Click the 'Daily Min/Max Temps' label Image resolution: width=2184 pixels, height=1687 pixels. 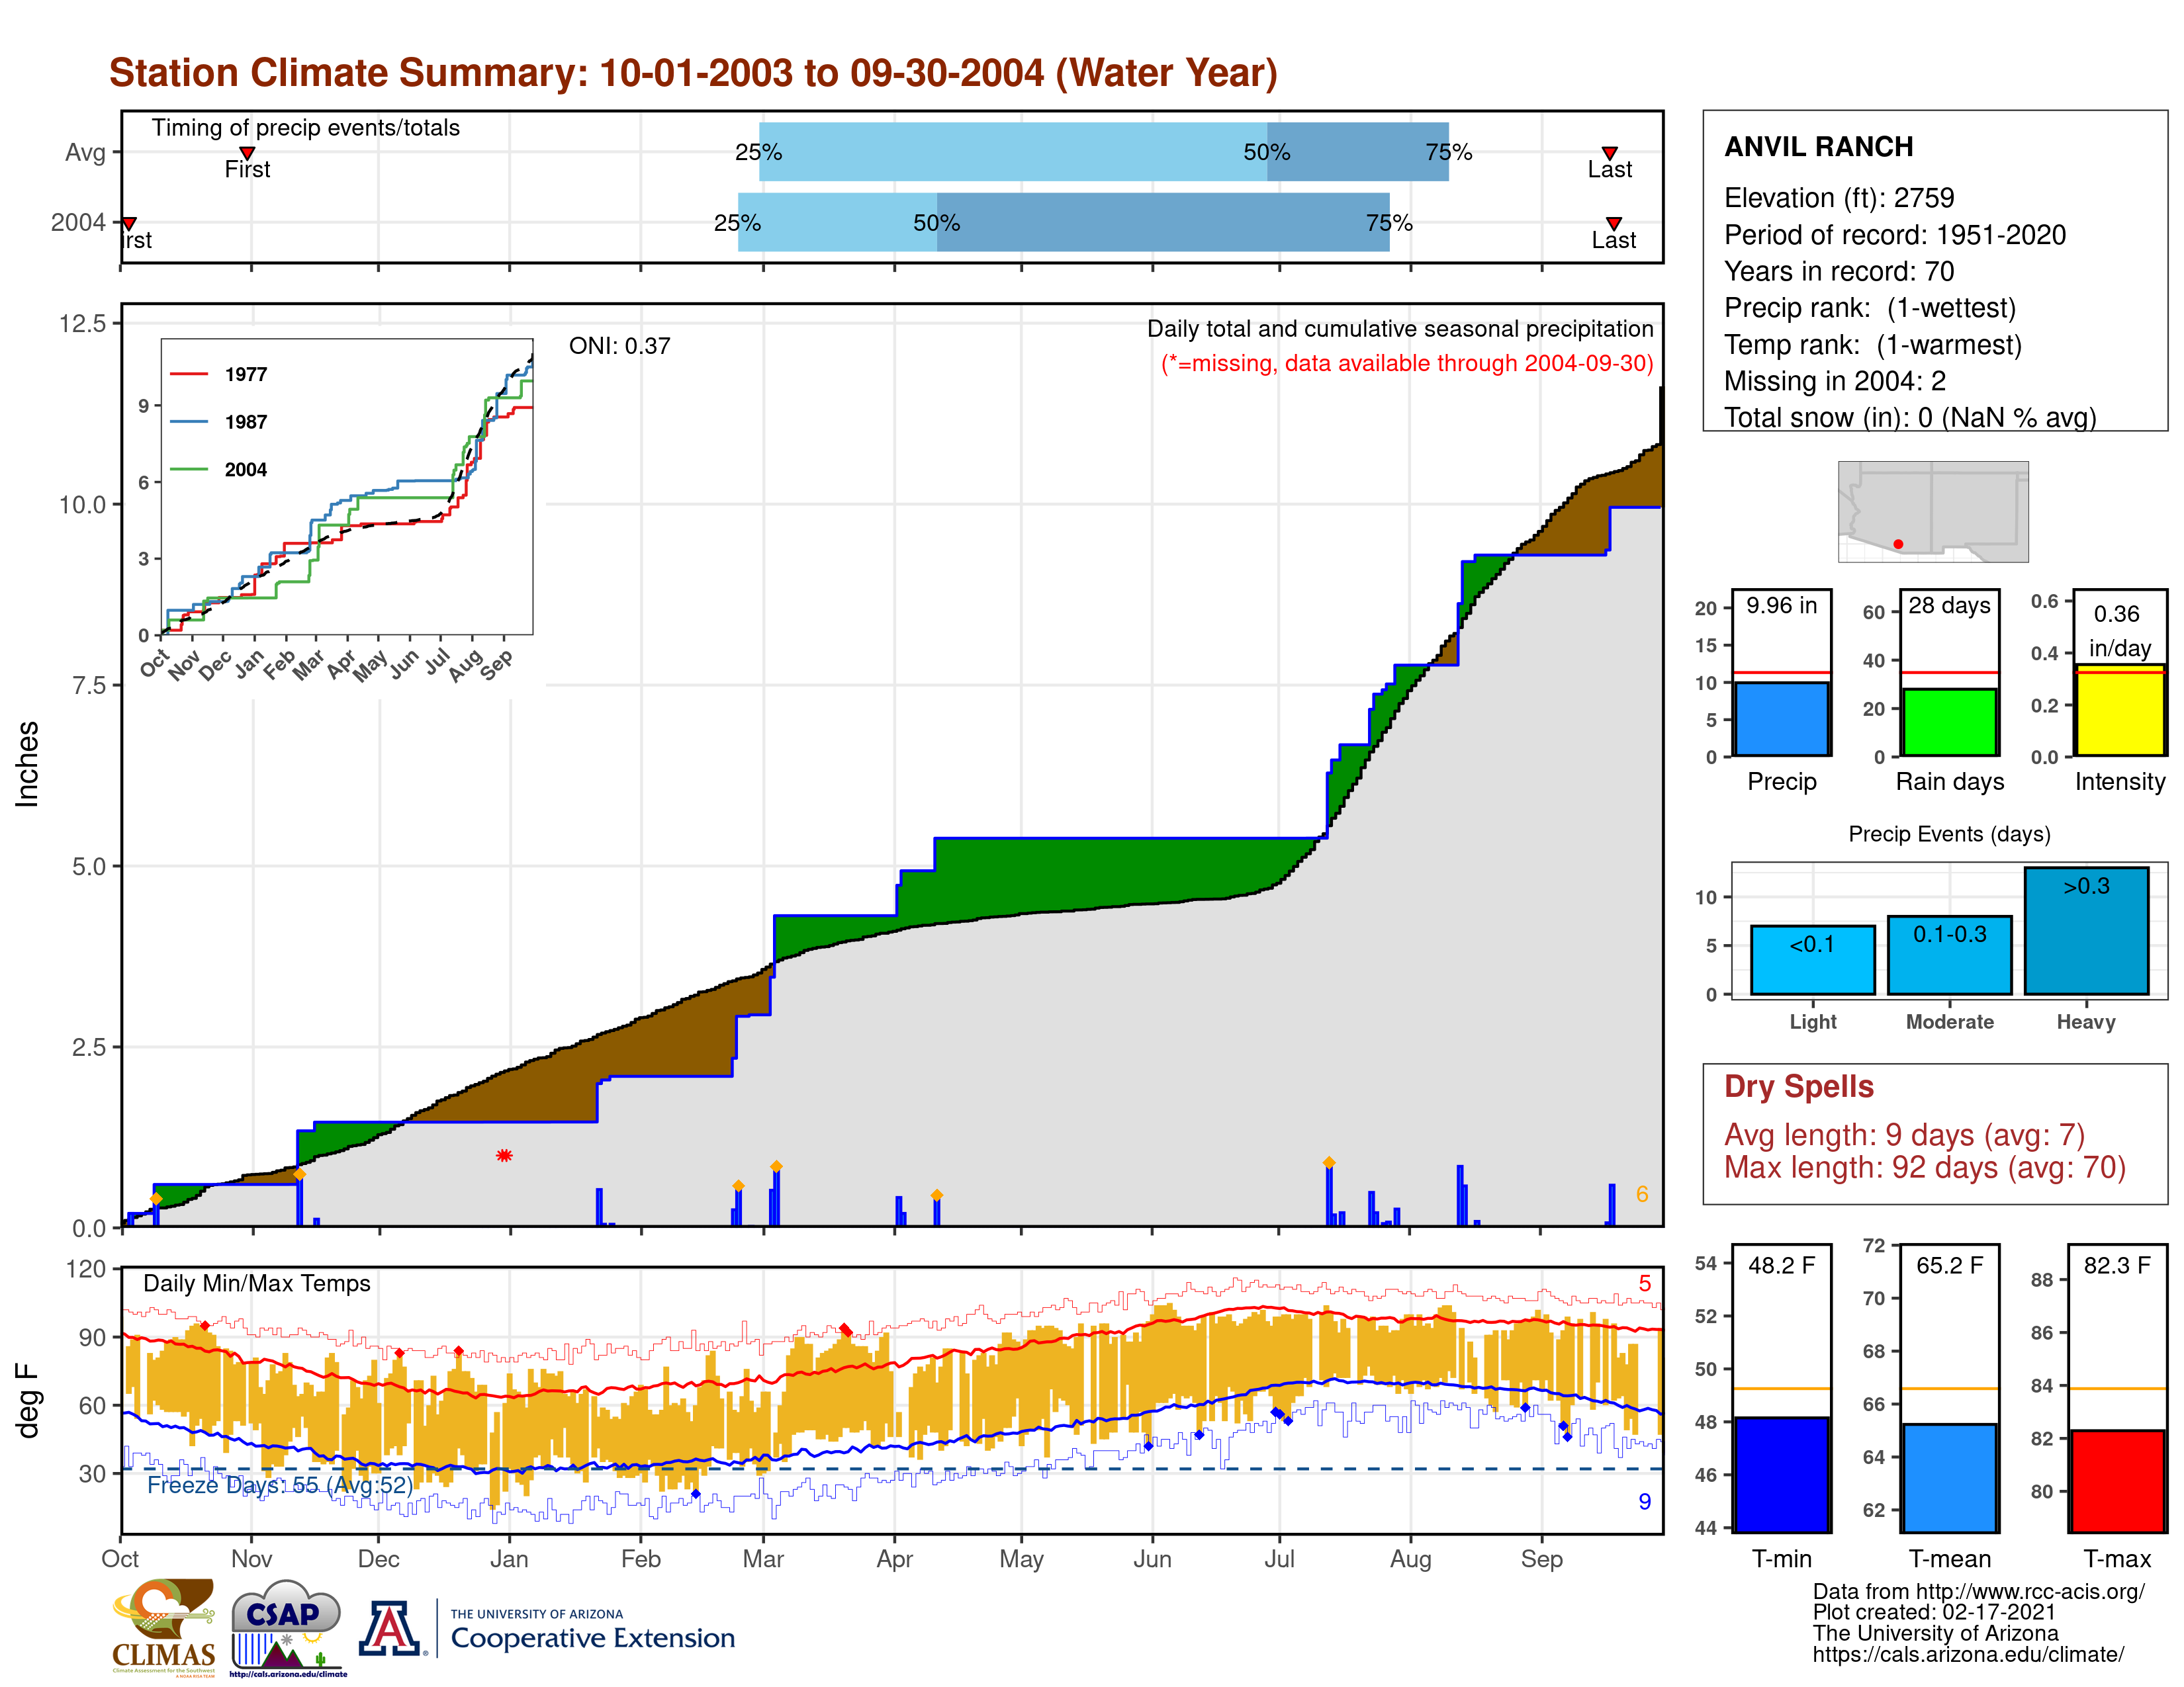(256, 1283)
